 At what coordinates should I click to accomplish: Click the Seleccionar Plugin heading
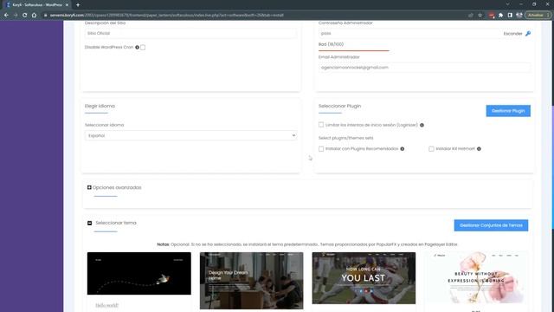pos(339,106)
